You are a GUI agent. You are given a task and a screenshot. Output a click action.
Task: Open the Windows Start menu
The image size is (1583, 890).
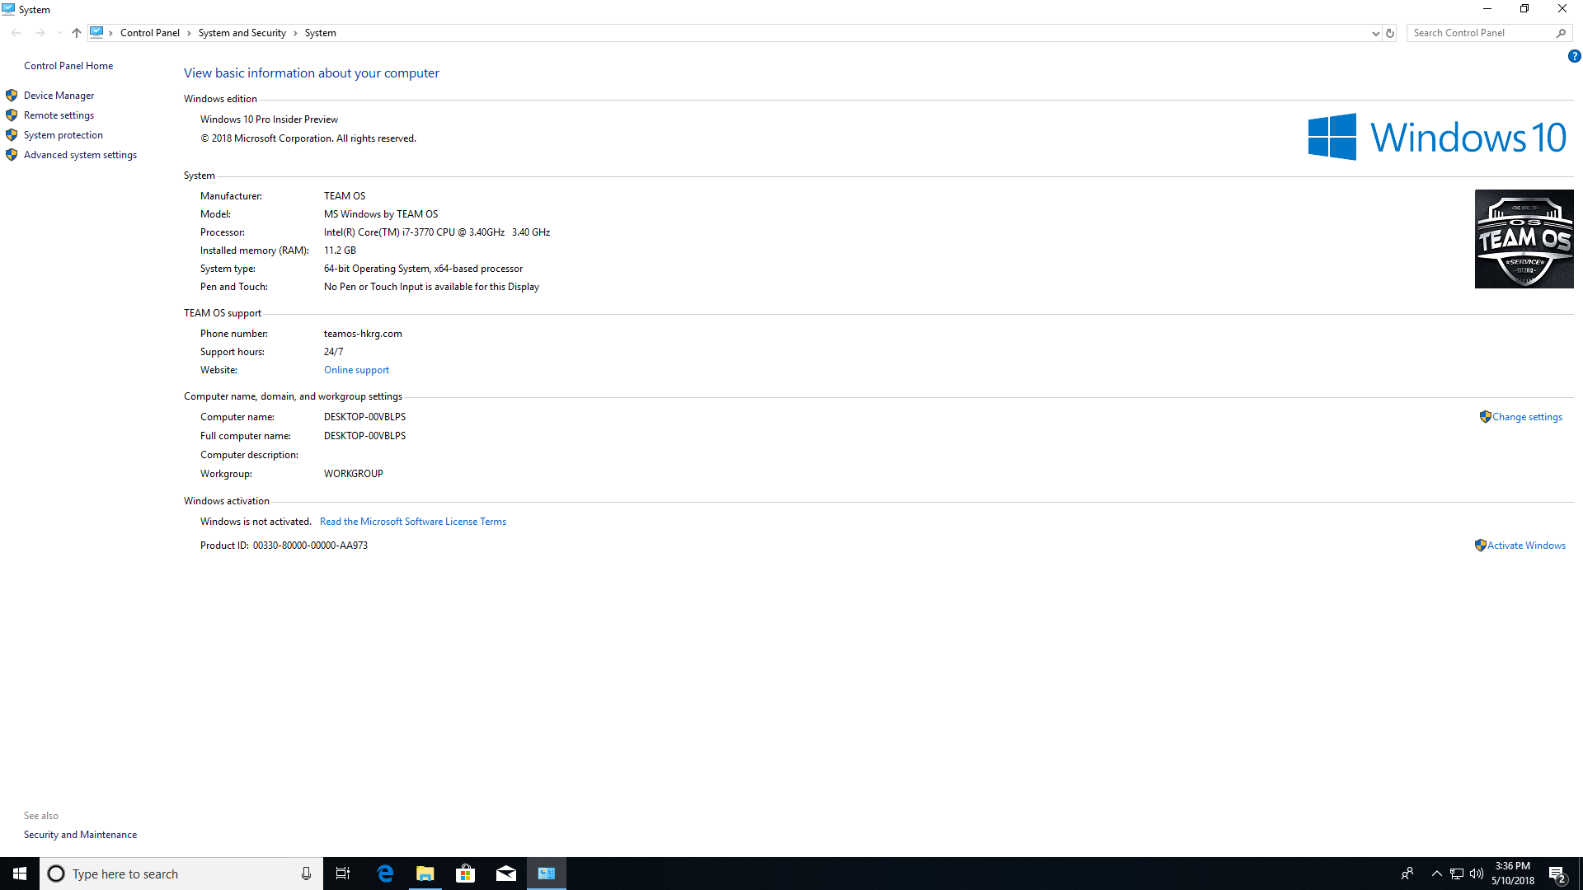(x=20, y=874)
